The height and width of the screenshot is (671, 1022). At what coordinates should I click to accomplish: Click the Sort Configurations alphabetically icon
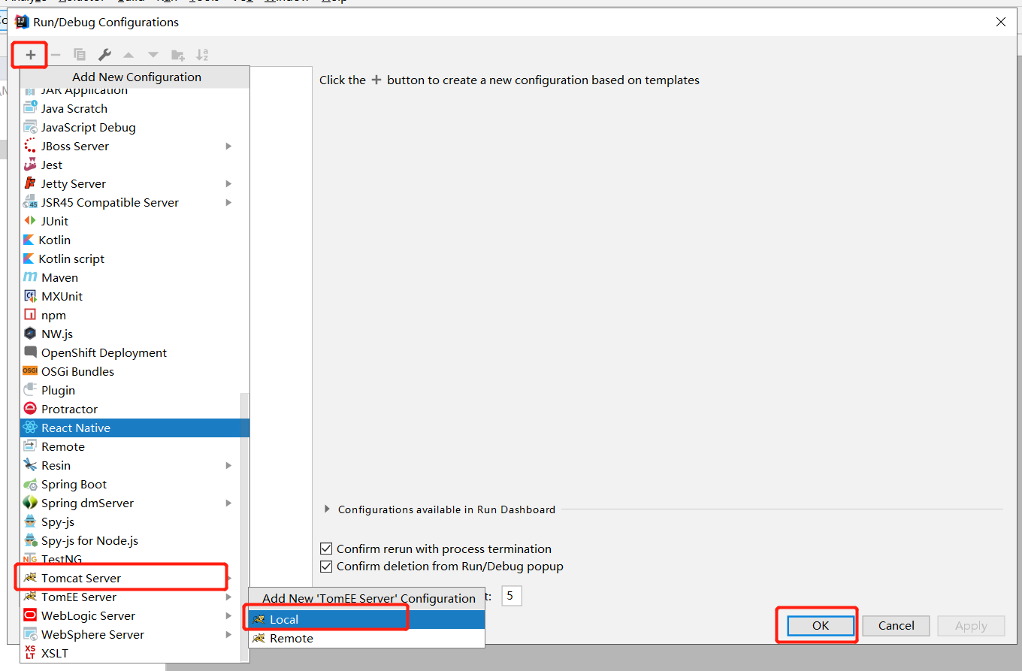pos(202,55)
